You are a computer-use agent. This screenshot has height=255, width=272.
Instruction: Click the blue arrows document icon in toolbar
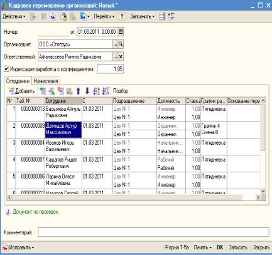coord(53,16)
